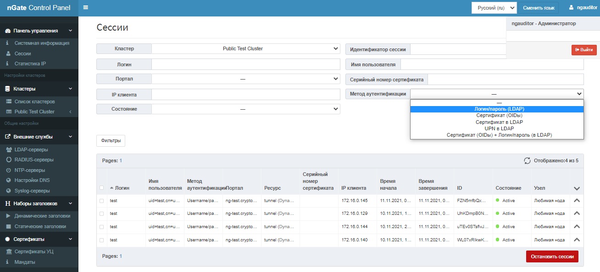
Task: Click the LDAP-серверы icon in sidebar
Action: click(9, 150)
